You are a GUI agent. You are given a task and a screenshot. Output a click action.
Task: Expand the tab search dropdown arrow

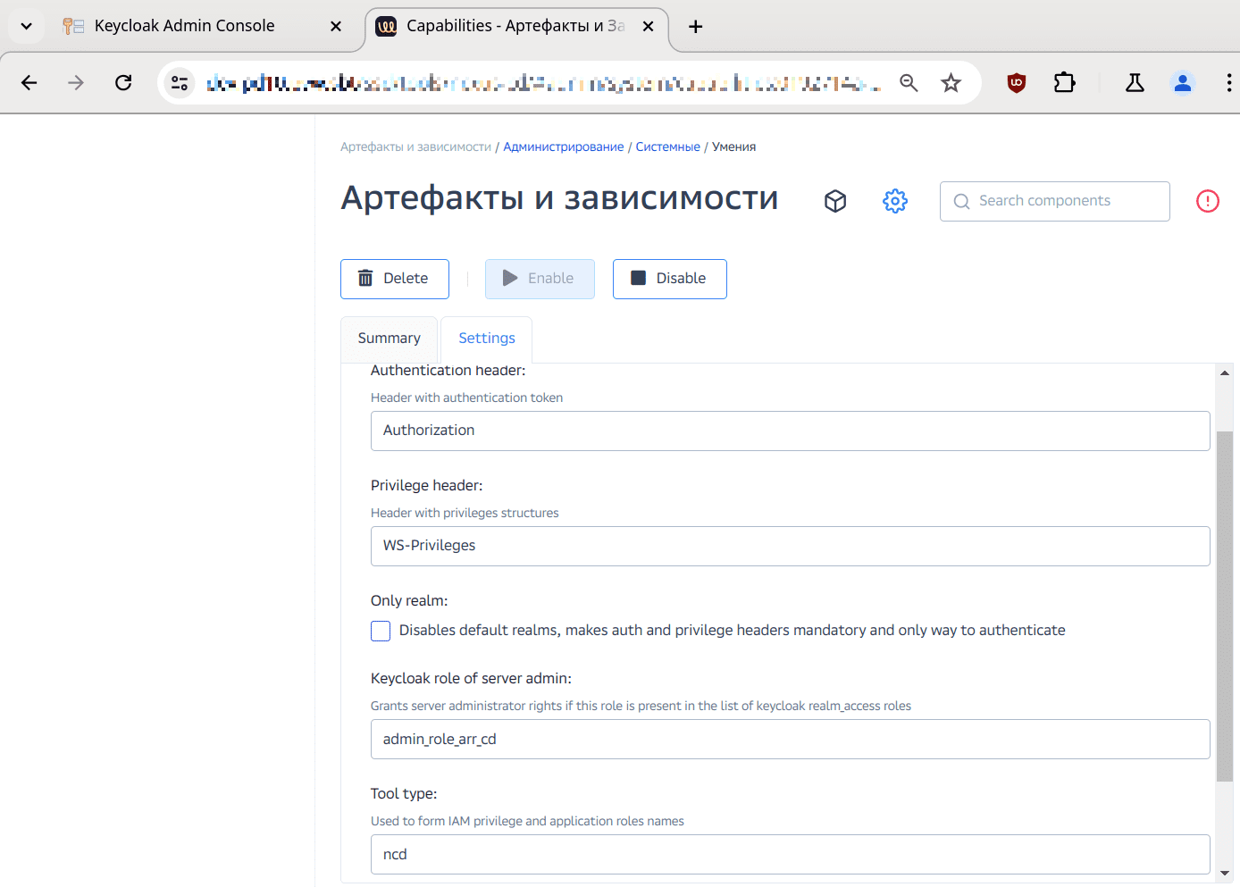tap(27, 26)
